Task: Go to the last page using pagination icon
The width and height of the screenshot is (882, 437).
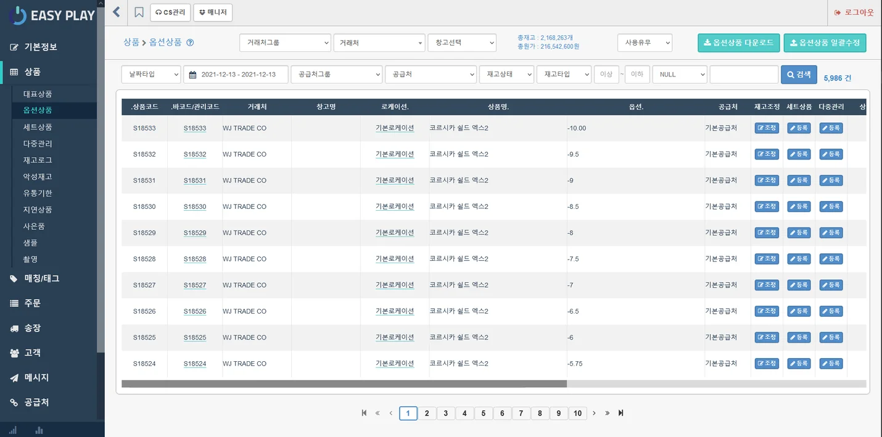Action: [620, 413]
